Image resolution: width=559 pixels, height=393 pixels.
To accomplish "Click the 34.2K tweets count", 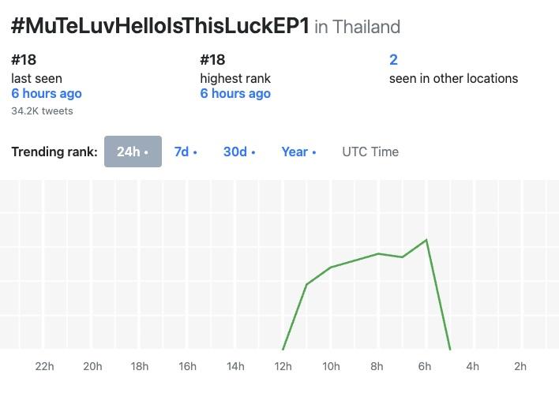I will pyautogui.click(x=42, y=111).
